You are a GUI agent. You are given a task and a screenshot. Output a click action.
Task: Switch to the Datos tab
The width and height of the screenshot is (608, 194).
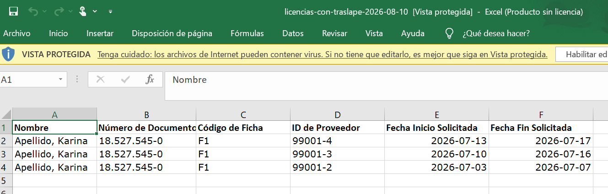tap(293, 33)
